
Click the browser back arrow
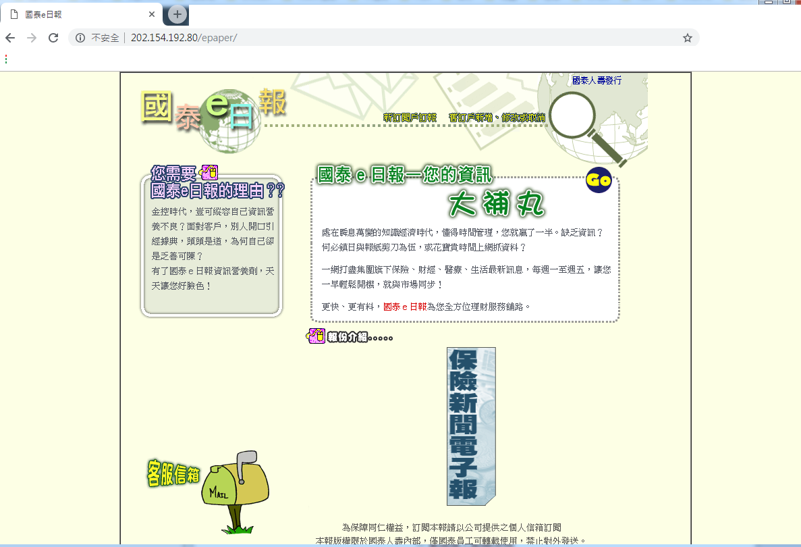(10, 38)
